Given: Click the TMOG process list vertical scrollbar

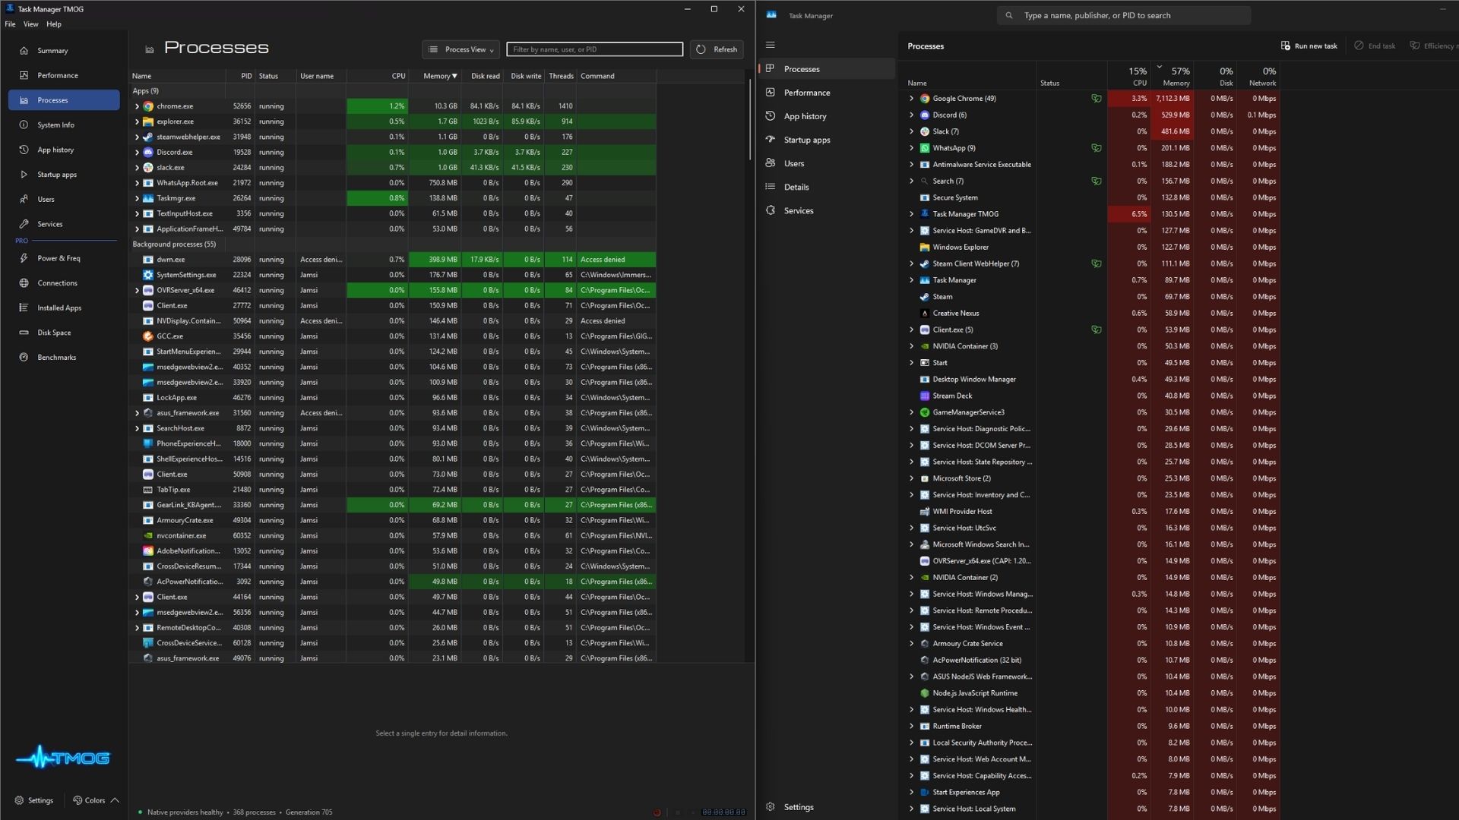Looking at the screenshot, I should point(750,118).
